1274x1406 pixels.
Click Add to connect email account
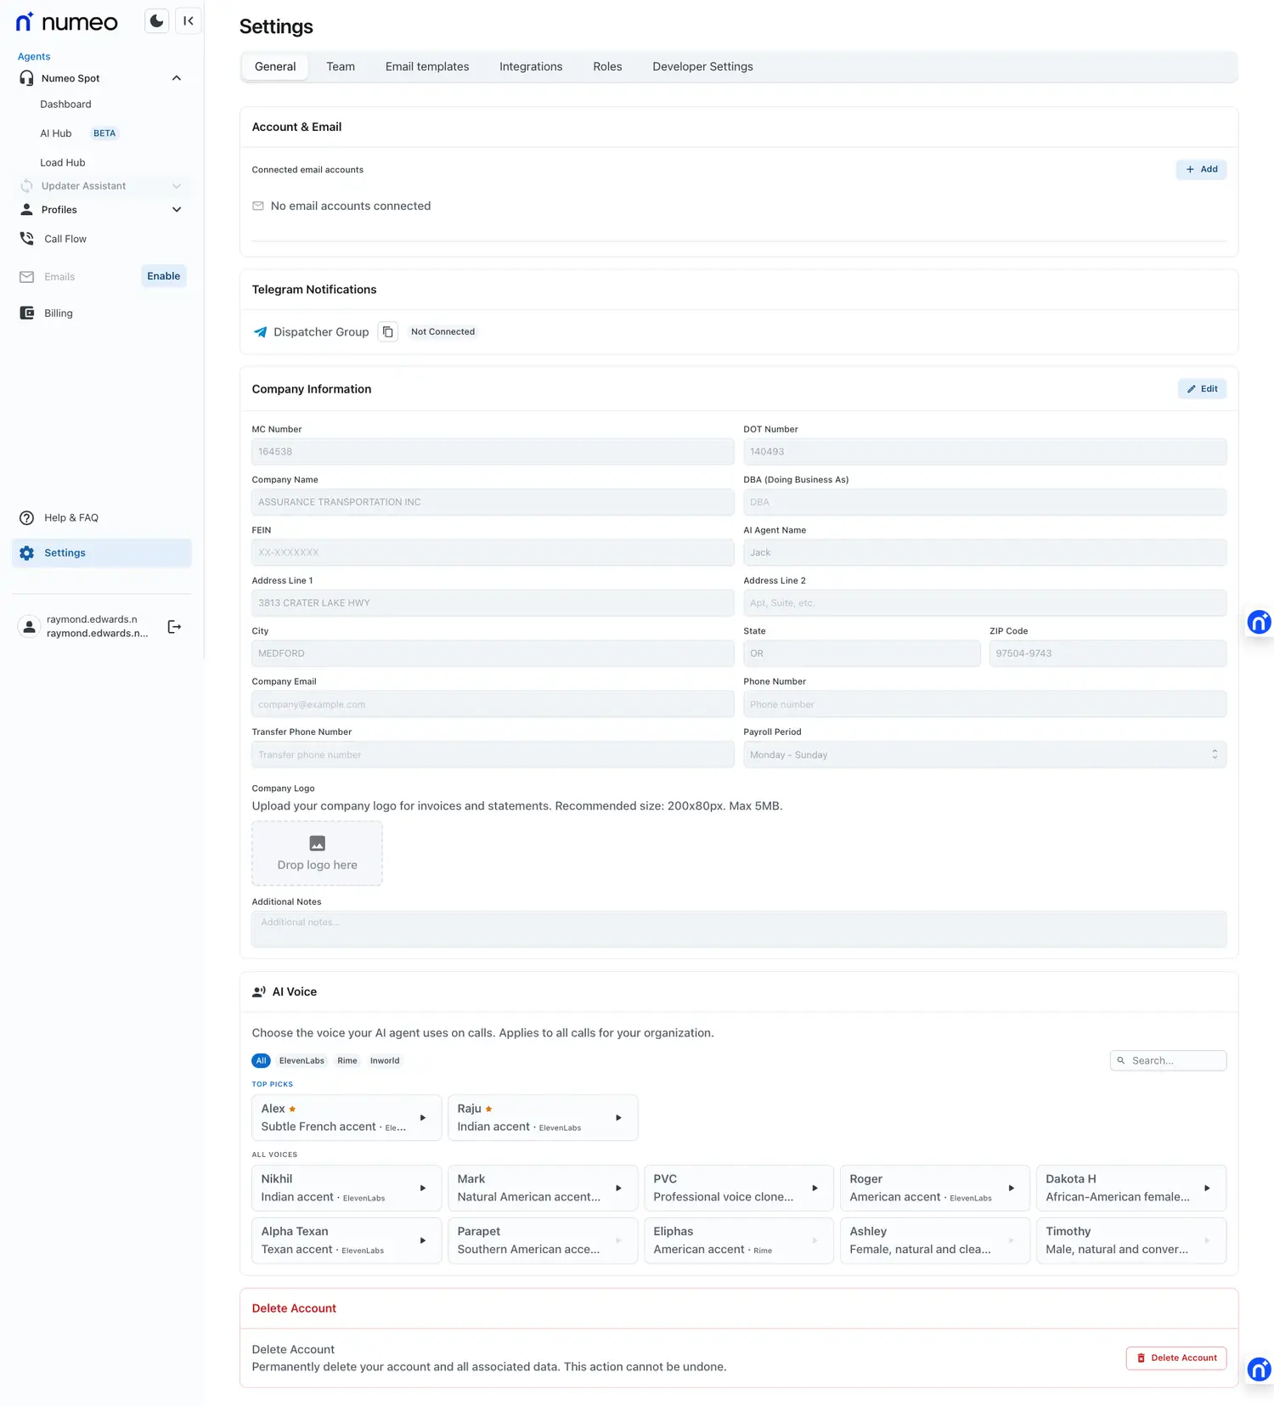point(1201,170)
